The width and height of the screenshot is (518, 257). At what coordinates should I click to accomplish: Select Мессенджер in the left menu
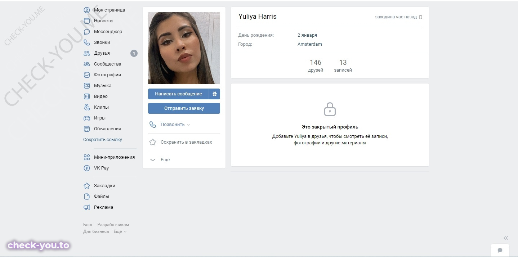108,32
